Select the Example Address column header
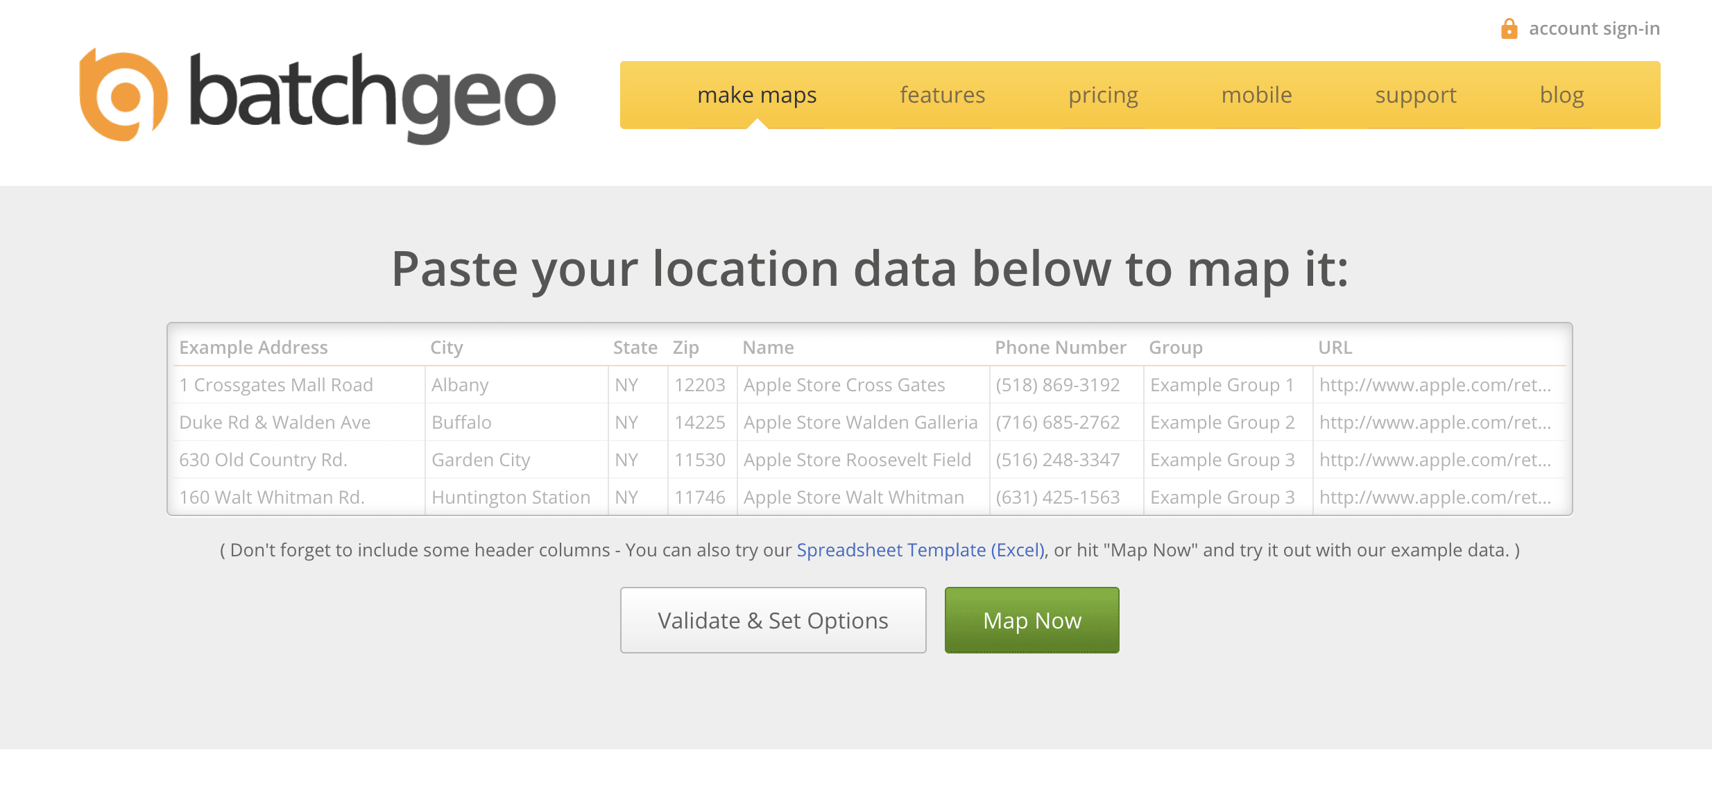Image resolution: width=1712 pixels, height=795 pixels. coord(254,347)
